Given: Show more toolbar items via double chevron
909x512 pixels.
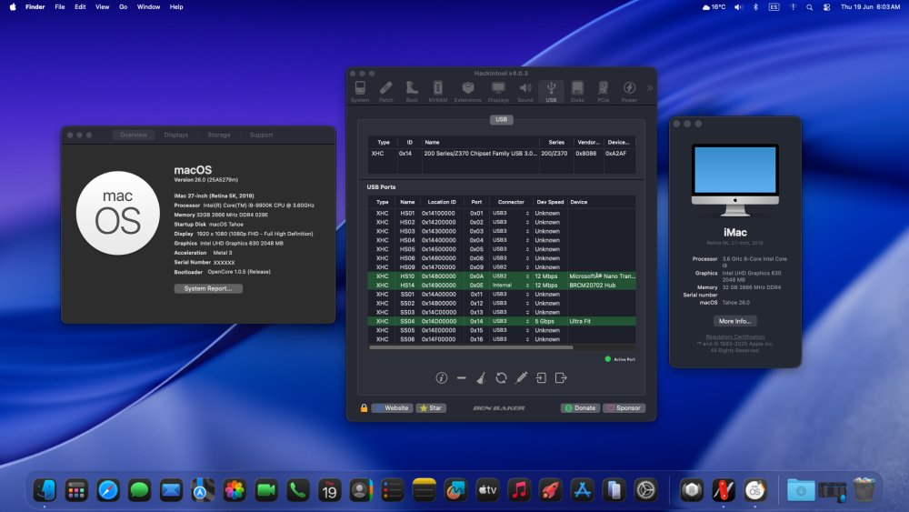Looking at the screenshot, I should click(x=650, y=88).
